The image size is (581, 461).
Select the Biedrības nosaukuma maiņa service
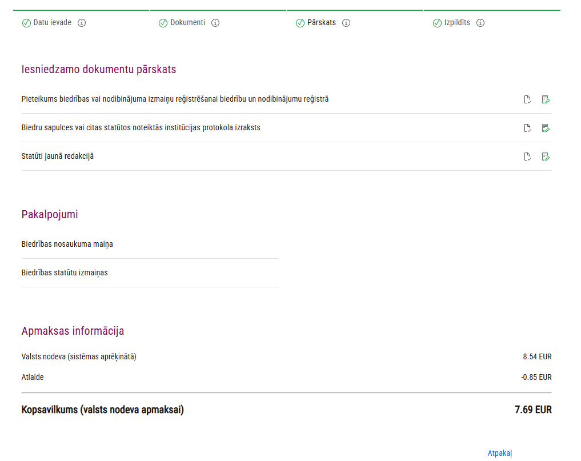(67, 244)
